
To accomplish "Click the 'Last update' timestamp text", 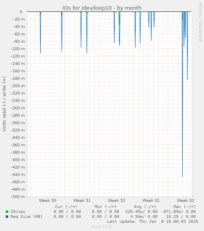I will click(153, 222).
